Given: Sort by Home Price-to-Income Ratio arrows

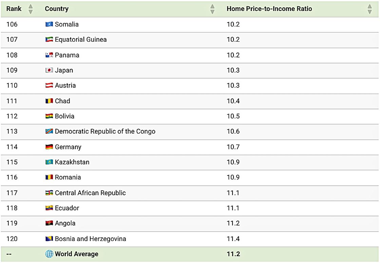Looking at the screenshot, I should [x=369, y=9].
